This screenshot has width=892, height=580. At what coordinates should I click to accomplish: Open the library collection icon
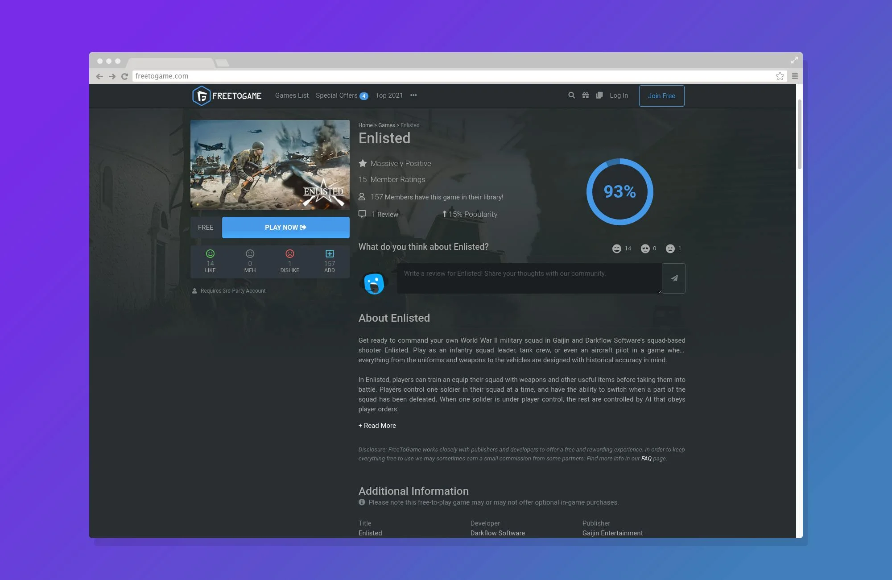click(x=599, y=95)
